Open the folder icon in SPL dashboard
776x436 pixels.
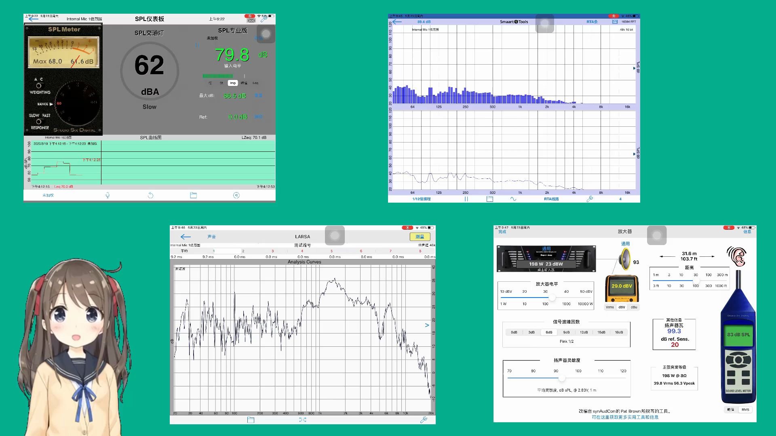pyautogui.click(x=194, y=195)
